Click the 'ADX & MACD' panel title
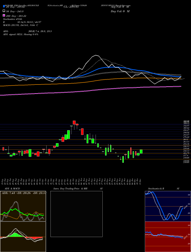Screen dimensions: 191x252 [x=12, y=189]
